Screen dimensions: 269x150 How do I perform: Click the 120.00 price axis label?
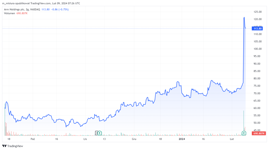(x=257, y=19)
